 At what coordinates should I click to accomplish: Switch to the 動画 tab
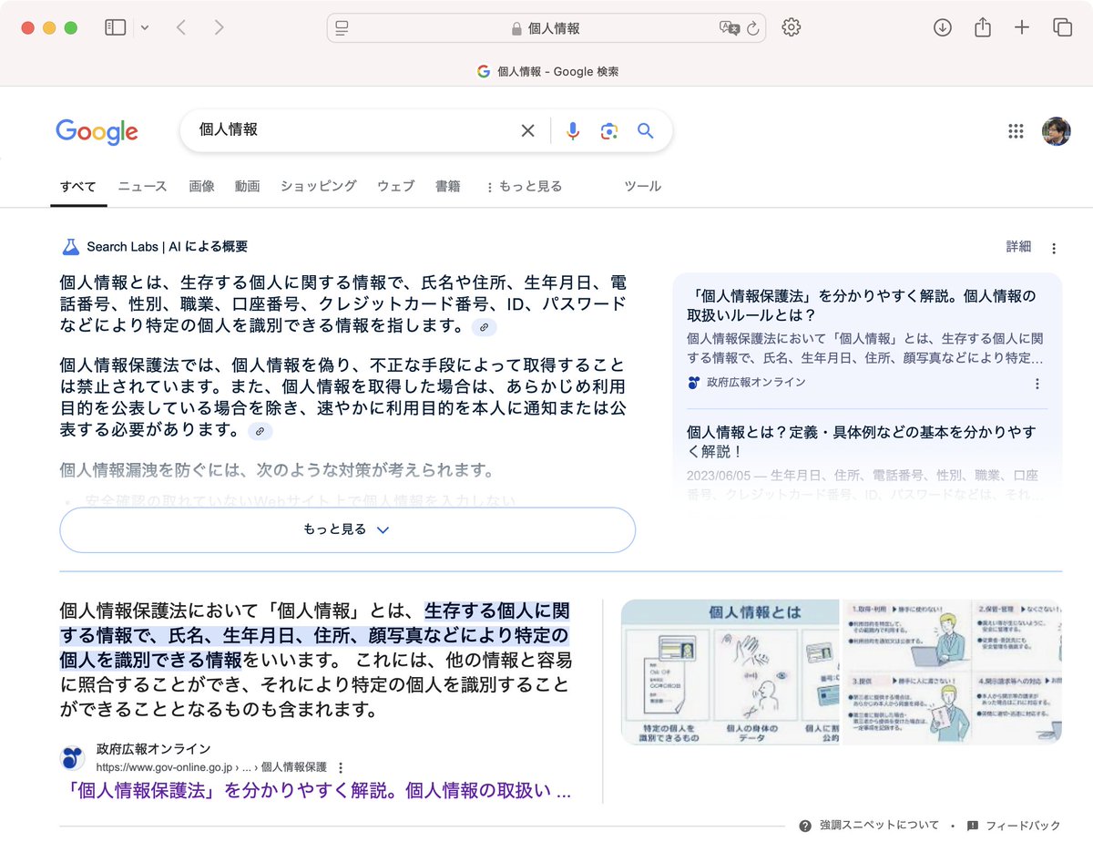(247, 186)
